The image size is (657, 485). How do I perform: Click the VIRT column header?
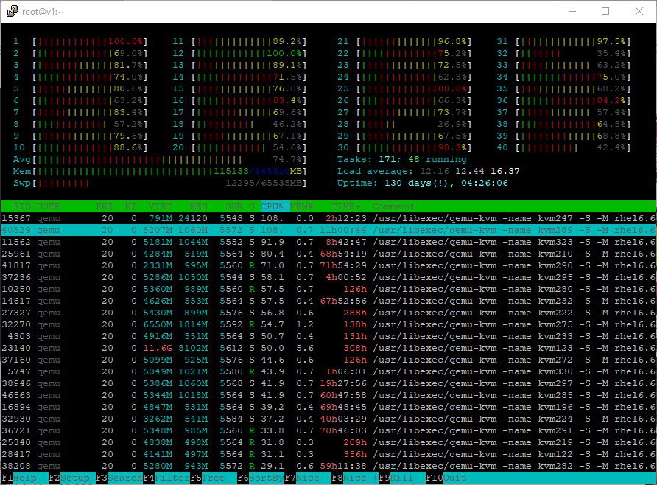tap(160, 206)
